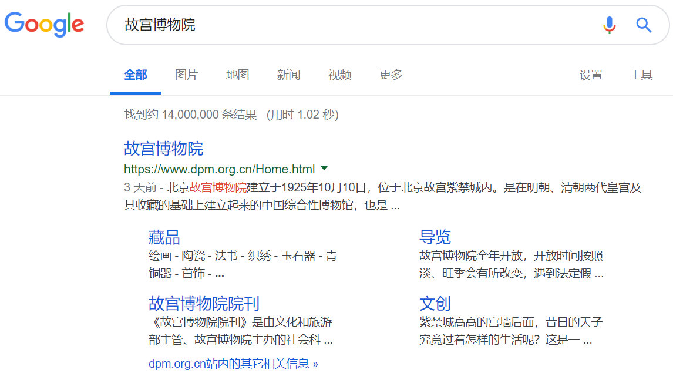Image resolution: width=673 pixels, height=373 pixels.
Task: Open the 故宫博物院院刊 sitelink
Action: (x=204, y=304)
